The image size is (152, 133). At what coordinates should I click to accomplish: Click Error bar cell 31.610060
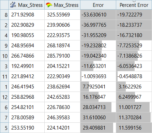98,118
